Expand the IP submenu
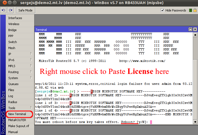 (x=31, y=54)
